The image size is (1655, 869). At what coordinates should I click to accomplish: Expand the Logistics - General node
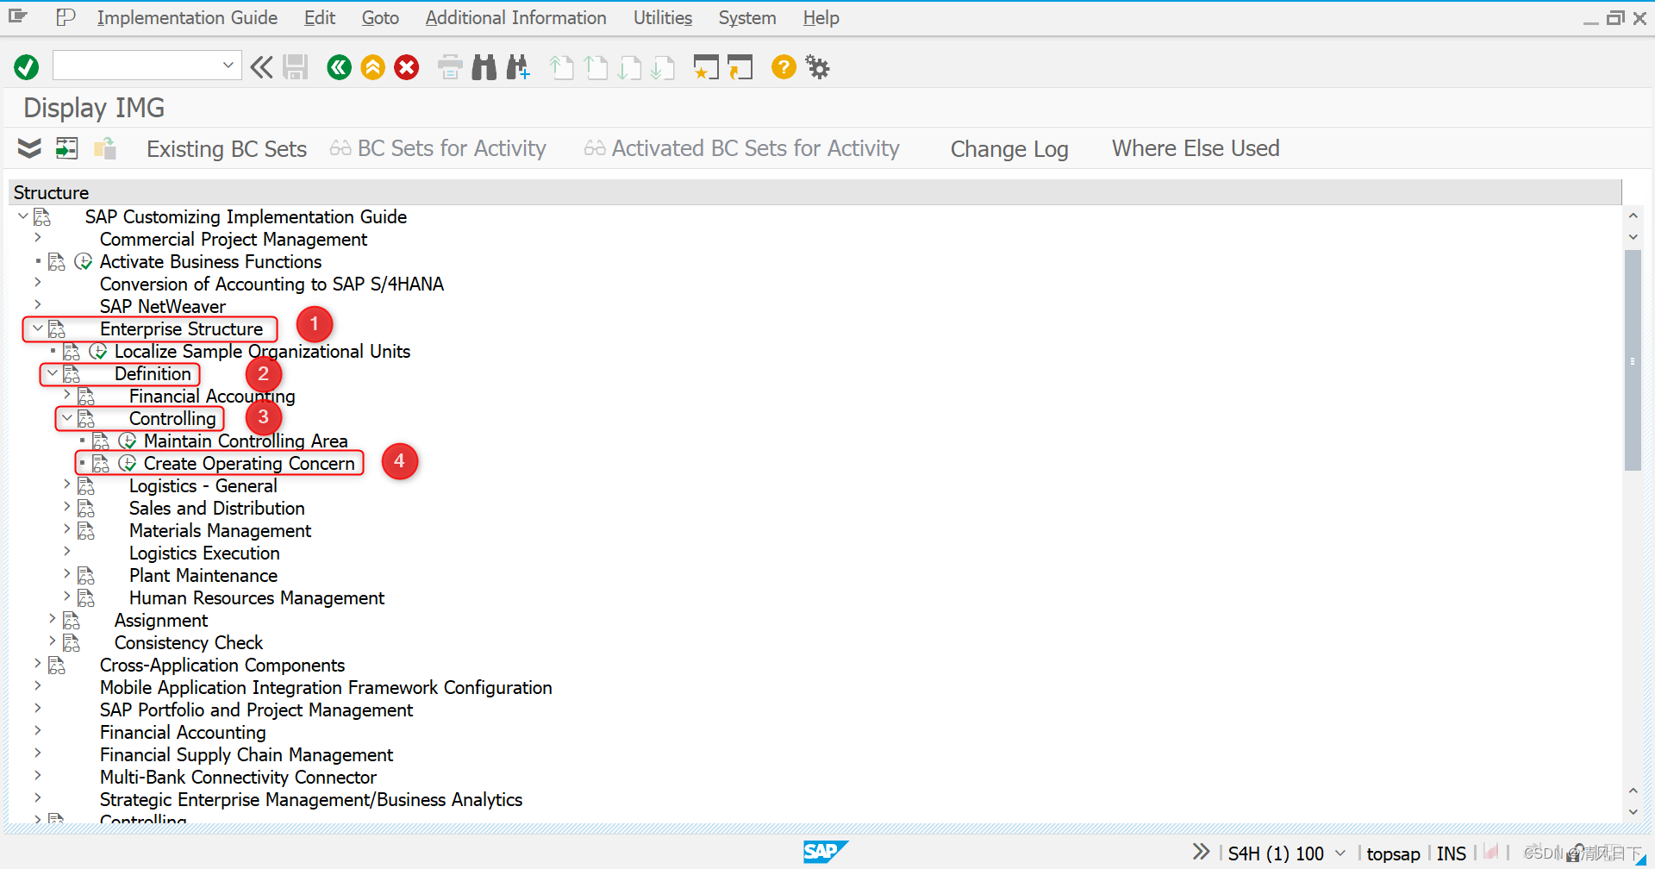click(x=66, y=485)
